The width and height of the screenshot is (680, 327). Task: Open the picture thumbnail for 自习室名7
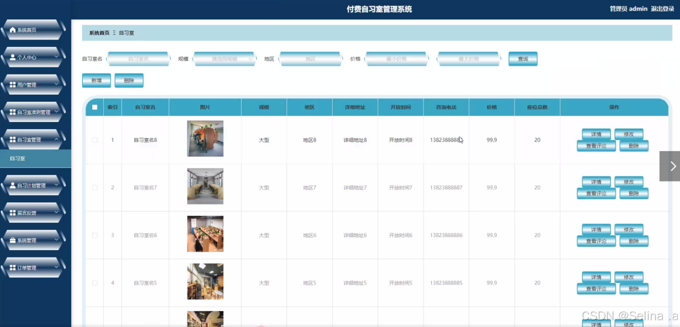pos(205,186)
